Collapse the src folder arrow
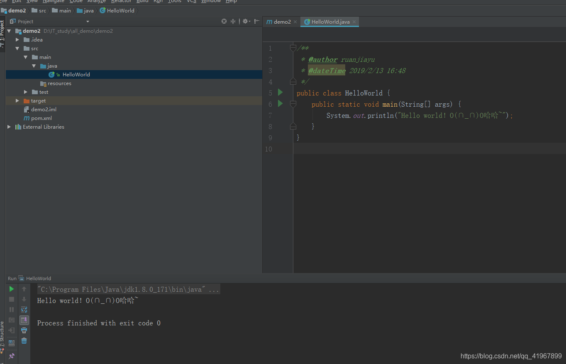This screenshot has width=566, height=364. pos(17,49)
